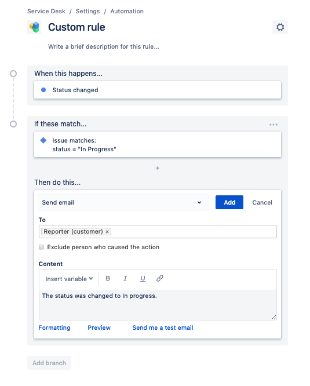The width and height of the screenshot is (310, 386).
Task: Open the Insert variable dropdown
Action: [x=69, y=279]
